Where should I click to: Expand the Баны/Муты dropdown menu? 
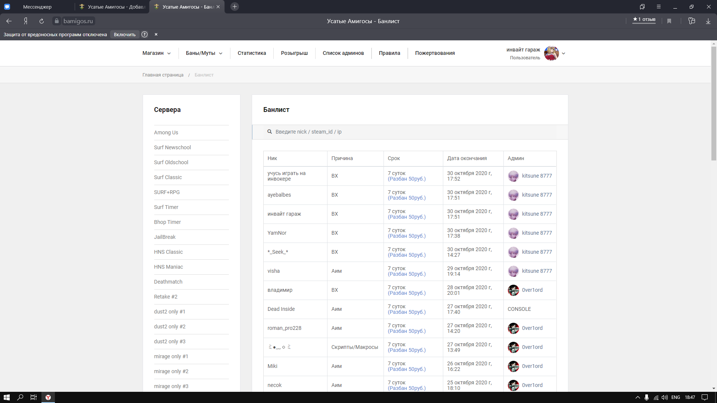click(x=204, y=53)
